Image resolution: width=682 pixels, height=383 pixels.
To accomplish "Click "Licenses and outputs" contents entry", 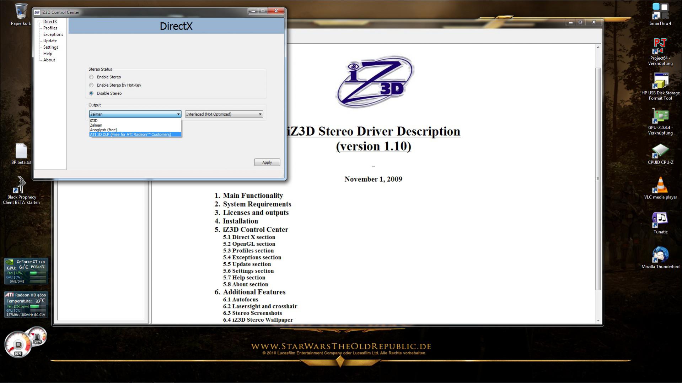I will pos(256,213).
